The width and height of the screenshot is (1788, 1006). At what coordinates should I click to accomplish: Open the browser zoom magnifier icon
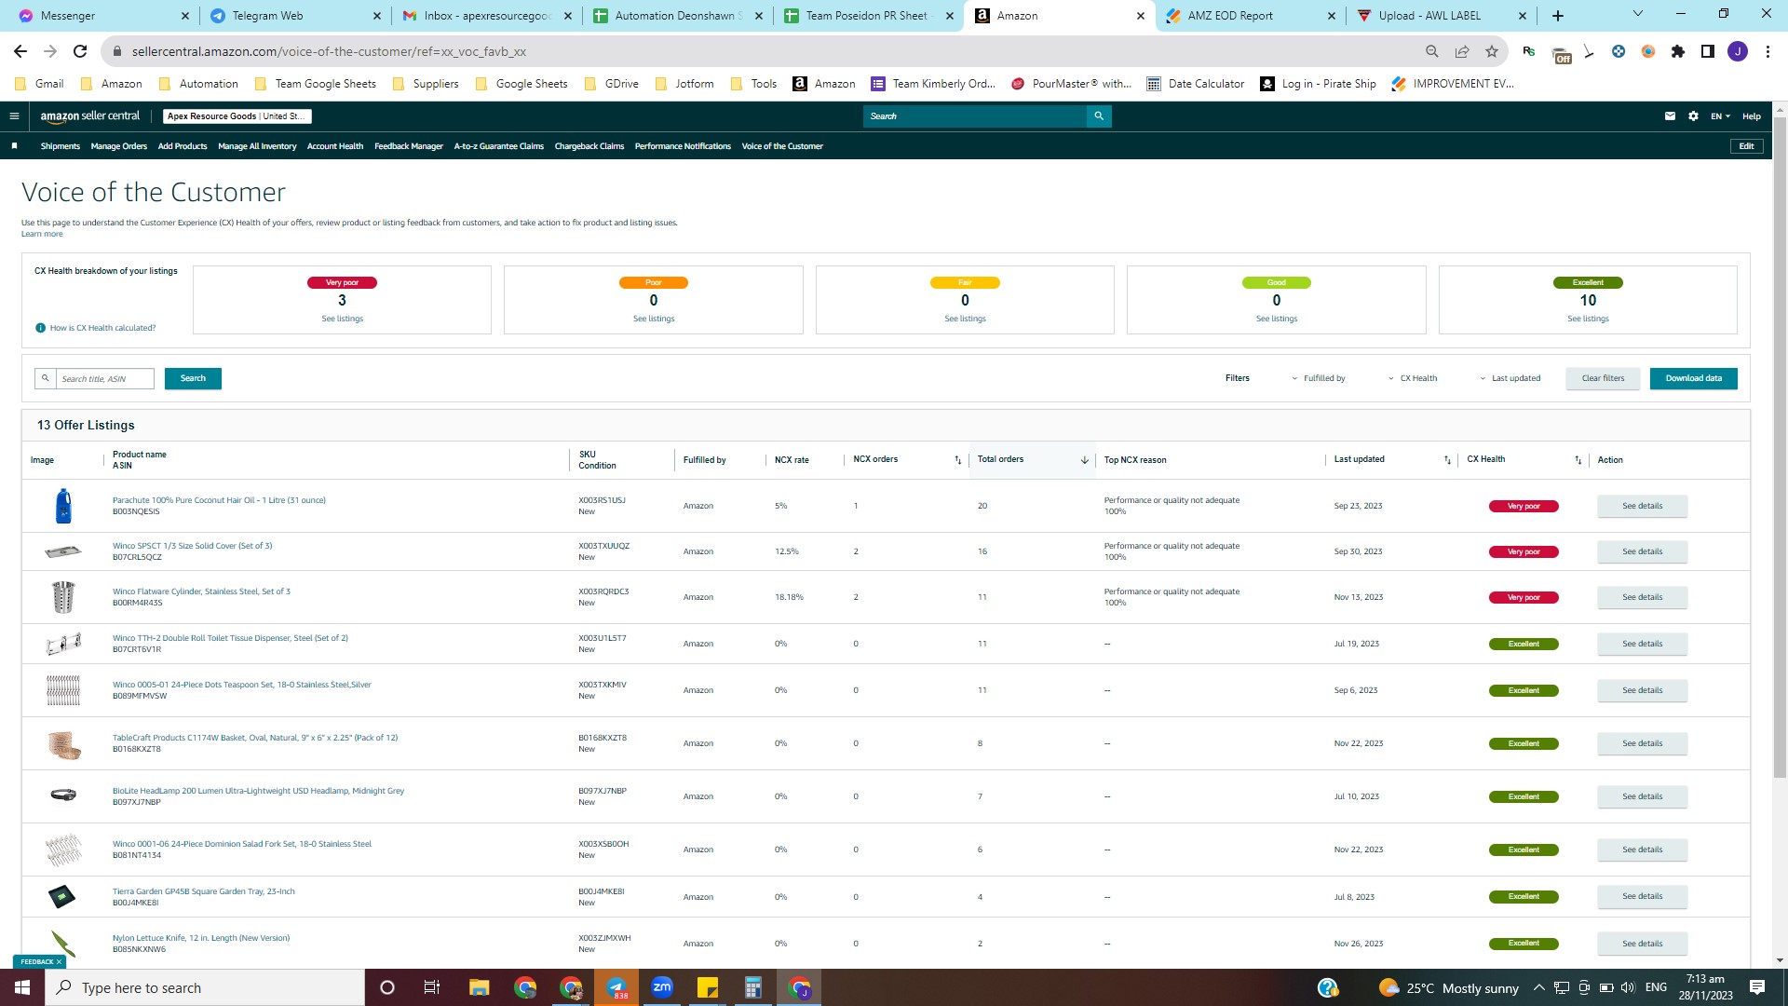click(x=1432, y=51)
